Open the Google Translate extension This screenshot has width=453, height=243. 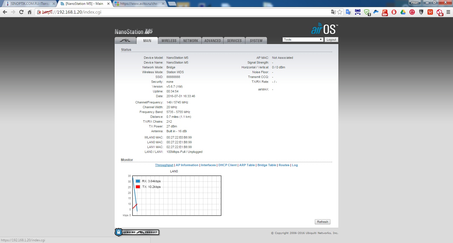click(349, 12)
